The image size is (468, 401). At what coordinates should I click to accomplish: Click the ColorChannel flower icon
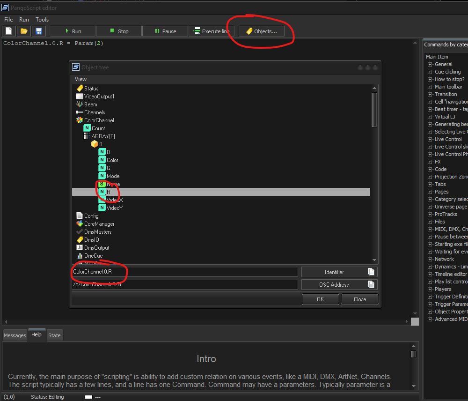80,120
